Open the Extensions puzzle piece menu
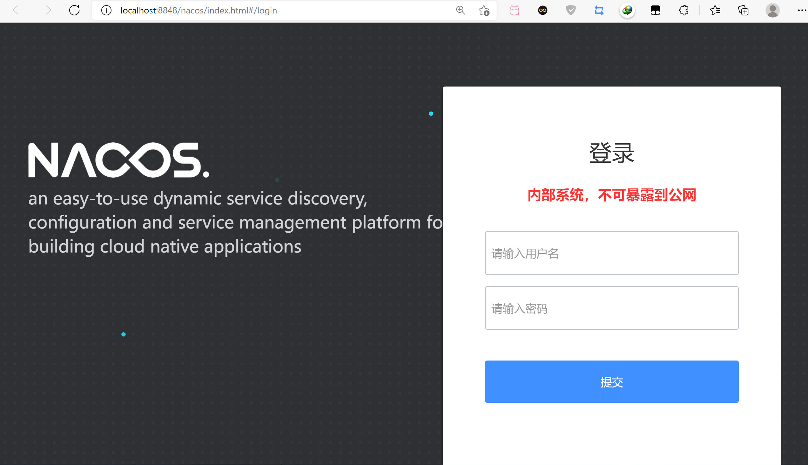Viewport: 808px width, 465px height. [684, 10]
